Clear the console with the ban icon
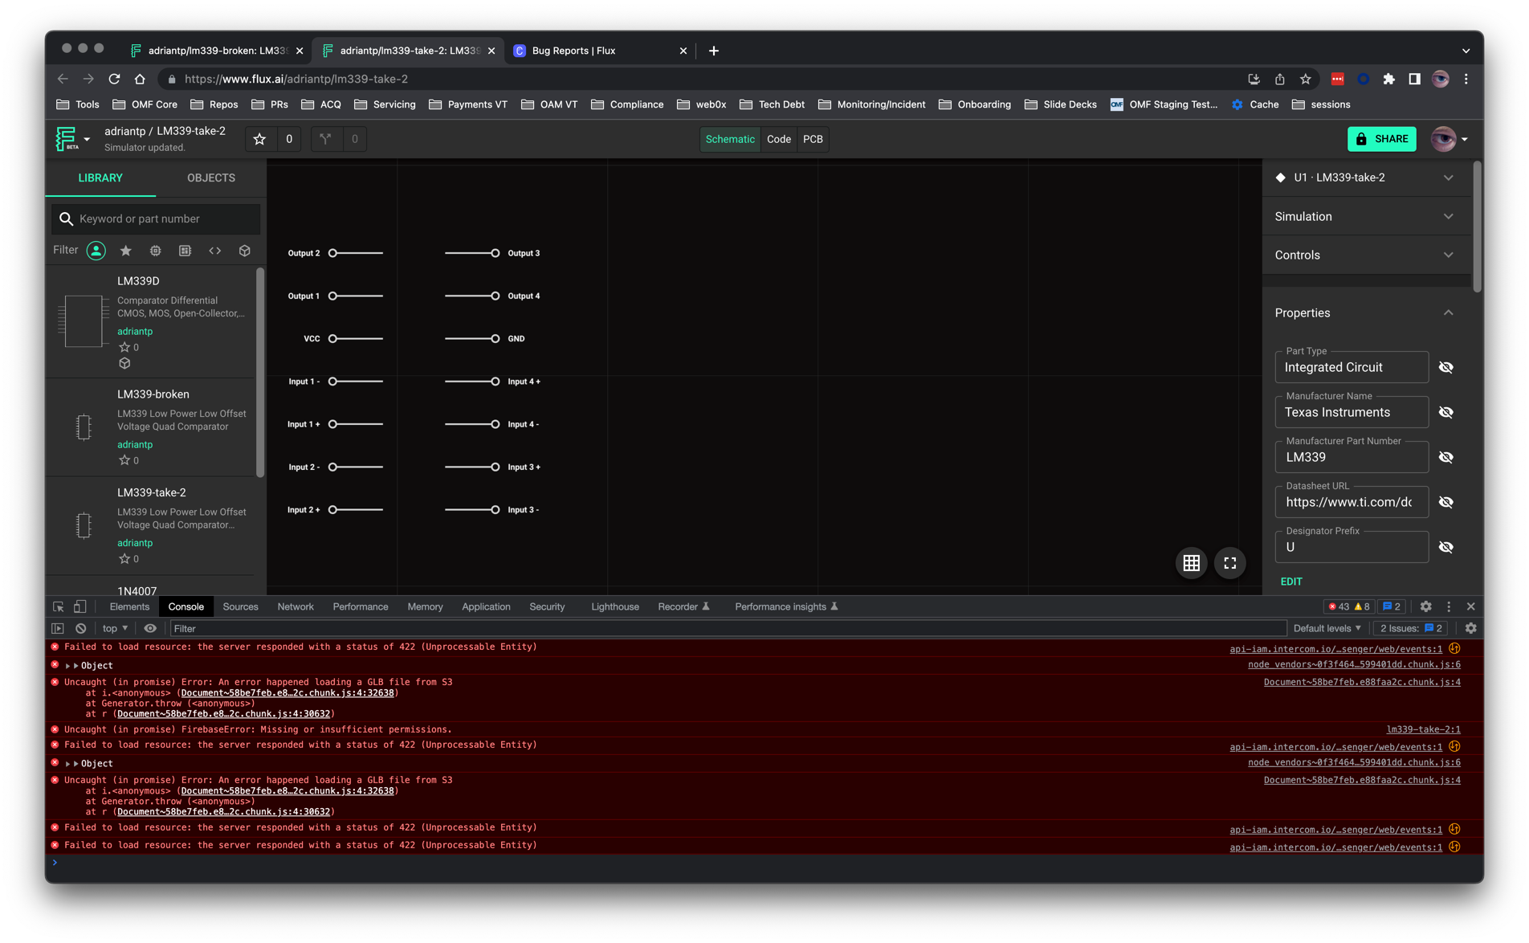The image size is (1529, 943). click(x=80, y=628)
